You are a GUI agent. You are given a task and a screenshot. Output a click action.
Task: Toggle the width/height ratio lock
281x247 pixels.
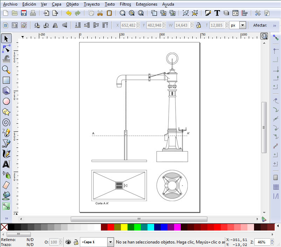pyautogui.click(x=198, y=25)
